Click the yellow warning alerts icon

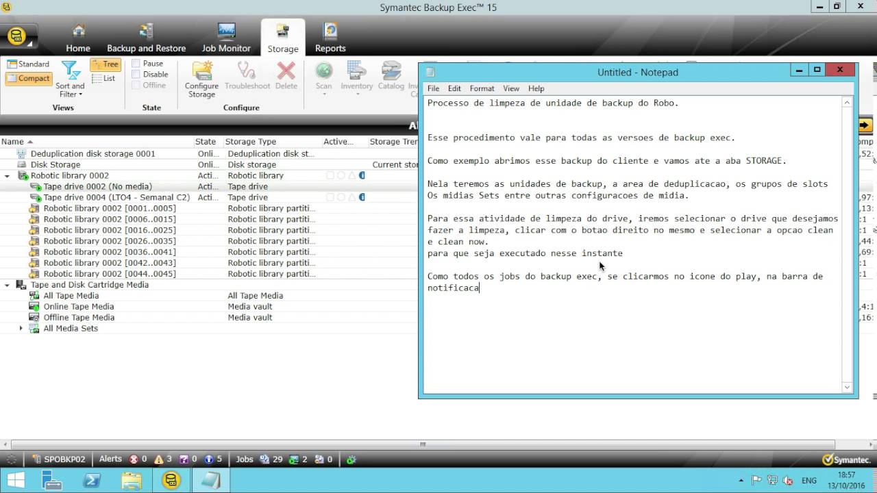tap(159, 459)
